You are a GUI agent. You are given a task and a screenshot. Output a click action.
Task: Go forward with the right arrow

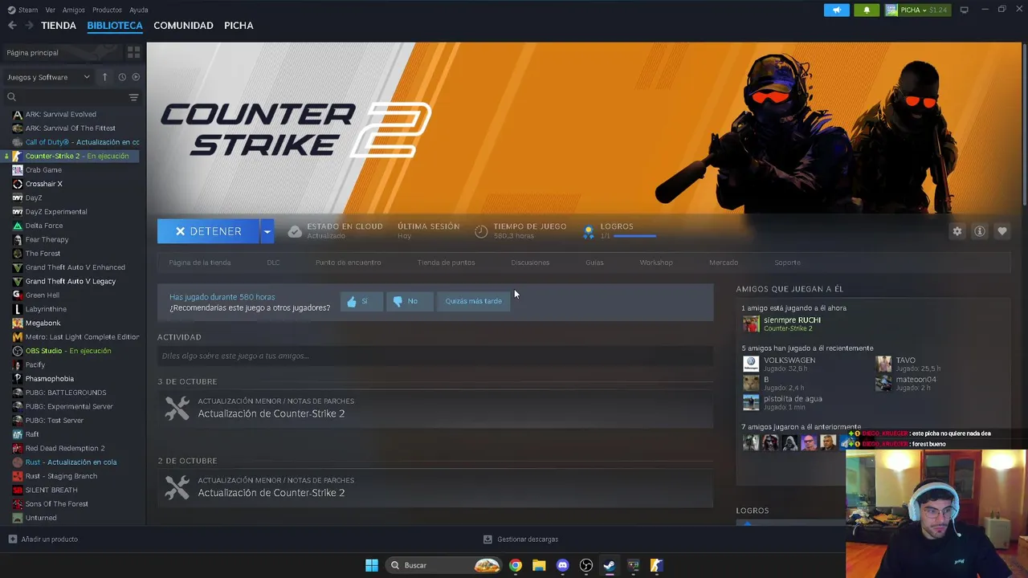click(x=29, y=26)
